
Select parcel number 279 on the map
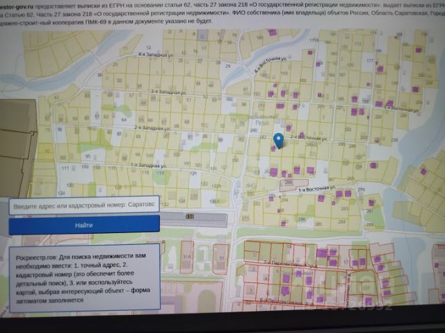point(361,189)
